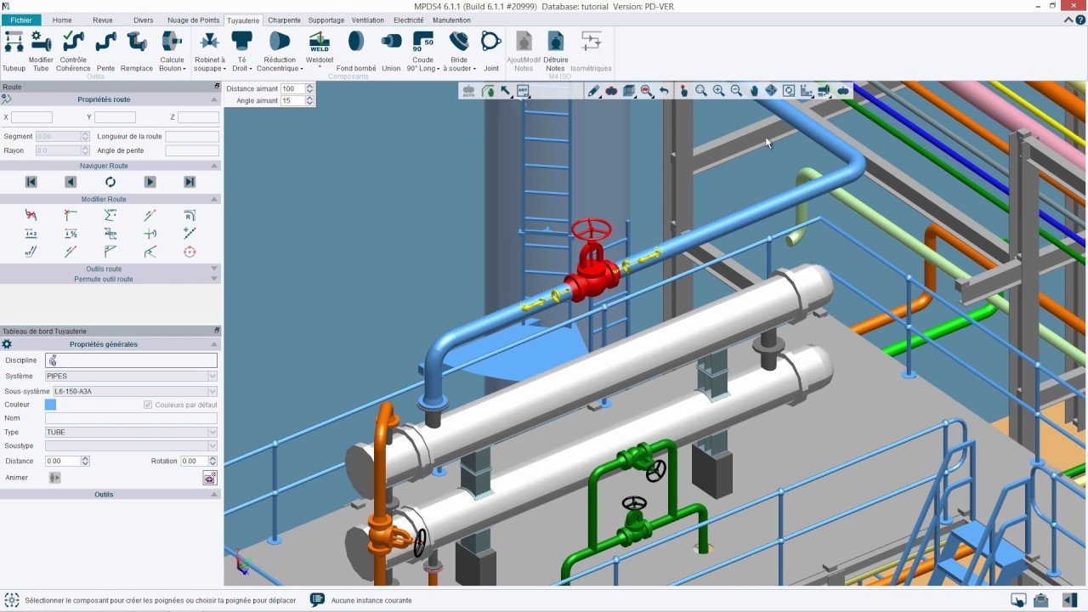Screen dimensions: 1088x612
Task: Jump to first route point
Action: (31, 182)
